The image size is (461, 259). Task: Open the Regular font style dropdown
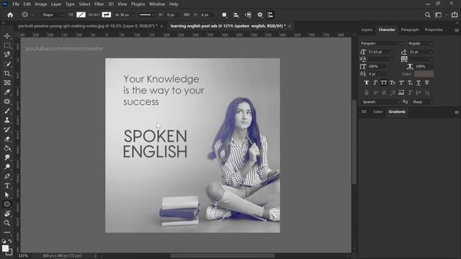tap(421, 43)
